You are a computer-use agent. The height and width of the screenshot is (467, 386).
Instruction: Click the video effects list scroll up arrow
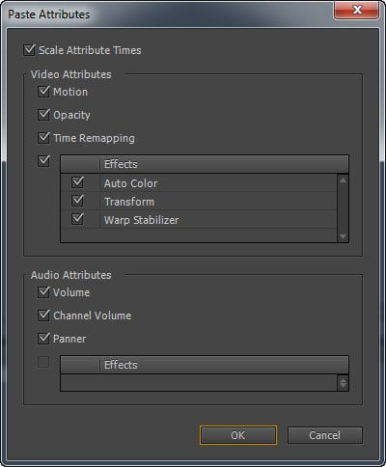[343, 180]
